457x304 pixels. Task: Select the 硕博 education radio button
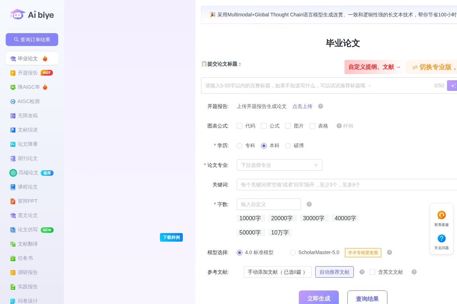coord(288,146)
